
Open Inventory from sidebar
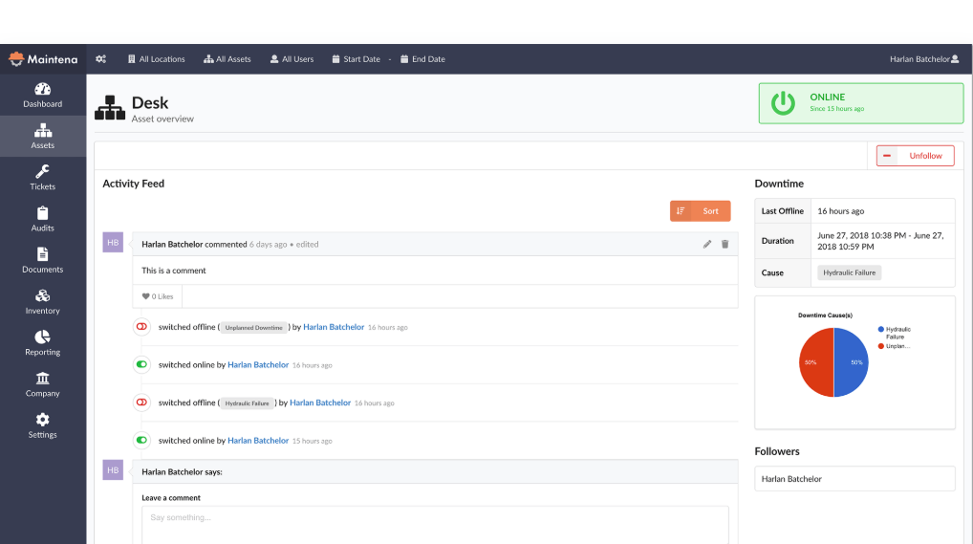43,302
